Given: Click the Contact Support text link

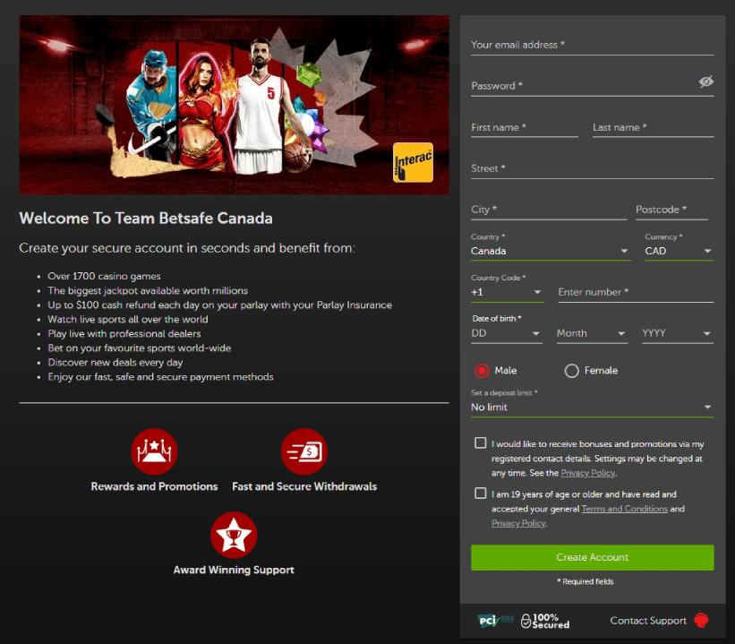Looking at the screenshot, I should [x=648, y=621].
